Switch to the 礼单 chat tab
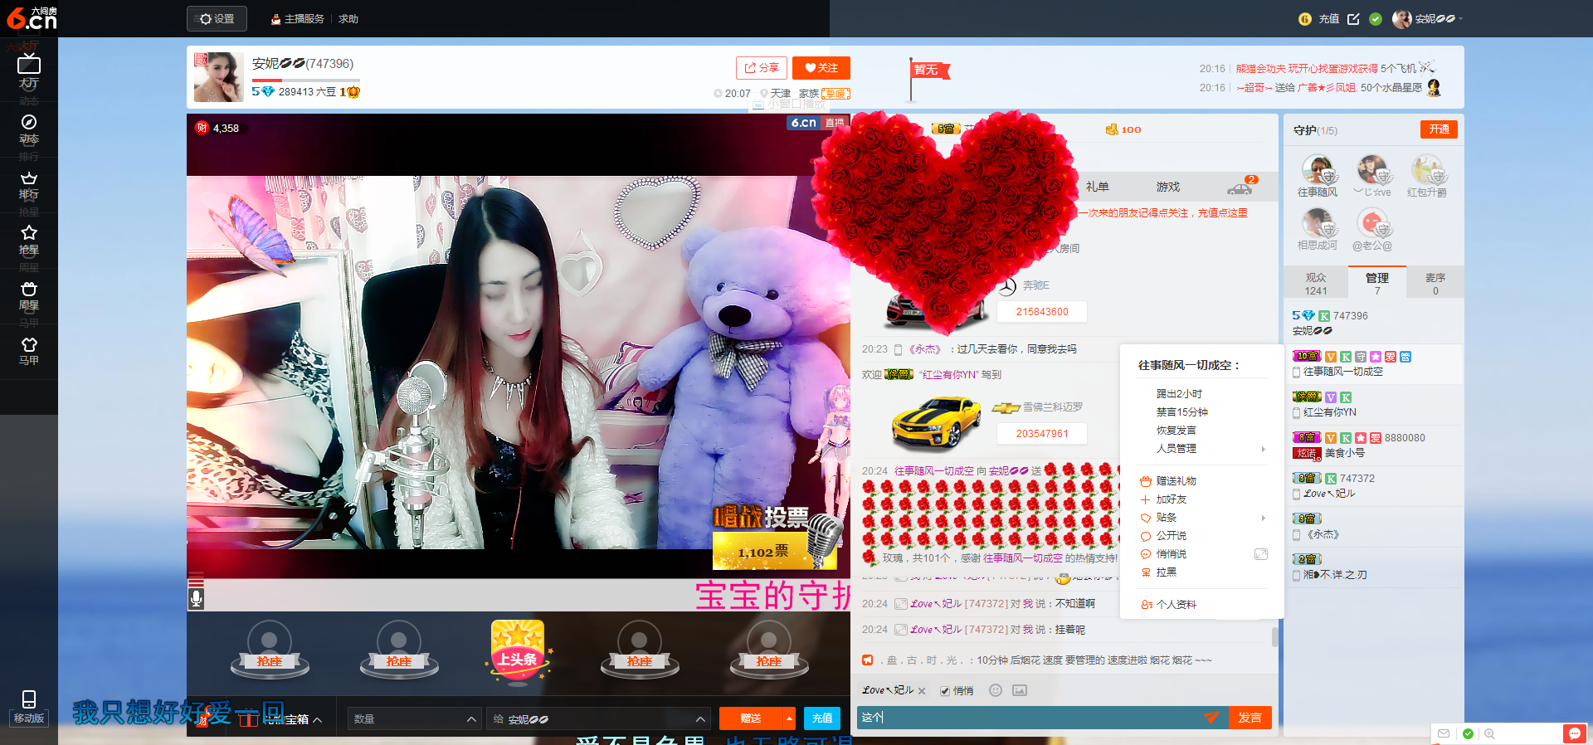1593x745 pixels. click(x=1098, y=187)
